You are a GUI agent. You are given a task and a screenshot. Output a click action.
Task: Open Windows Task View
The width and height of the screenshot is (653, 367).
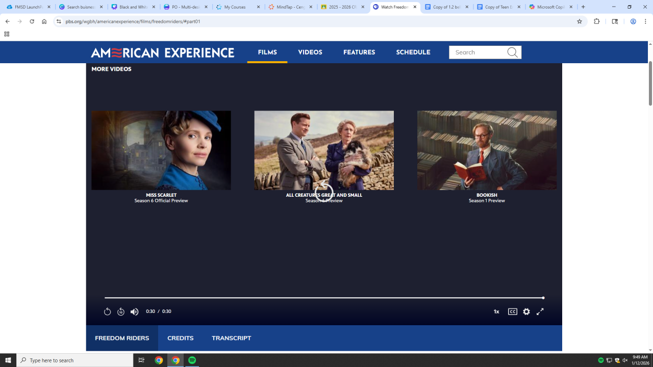click(142, 360)
